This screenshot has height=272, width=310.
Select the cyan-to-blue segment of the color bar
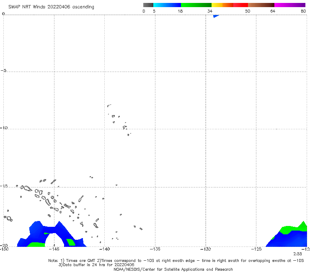click(167, 5)
